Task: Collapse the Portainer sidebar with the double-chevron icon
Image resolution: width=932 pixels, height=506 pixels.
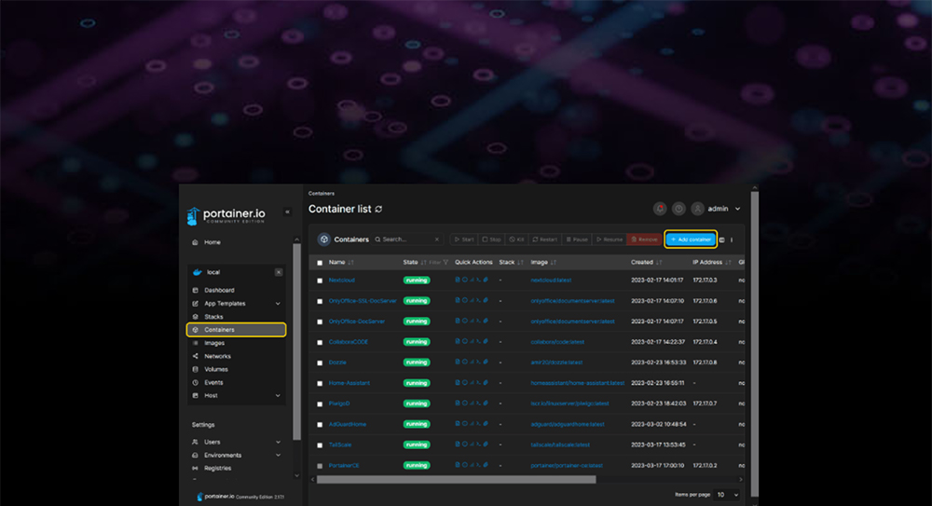Action: (x=287, y=212)
